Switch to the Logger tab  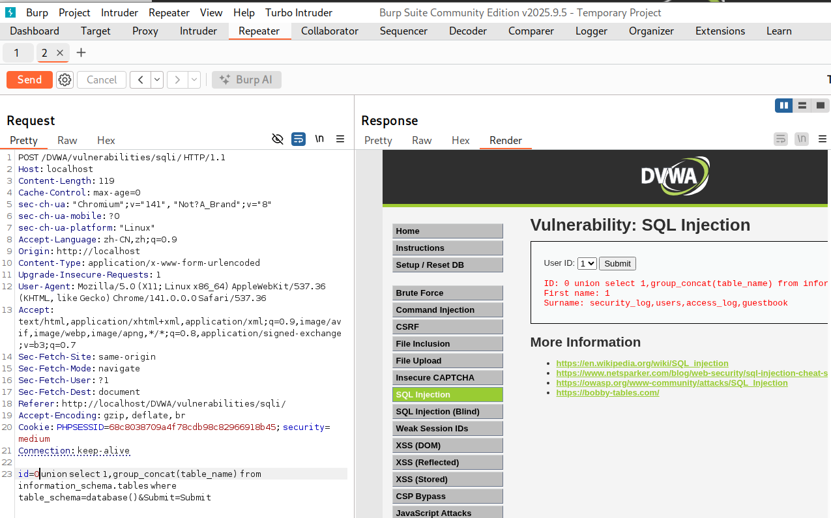point(592,31)
